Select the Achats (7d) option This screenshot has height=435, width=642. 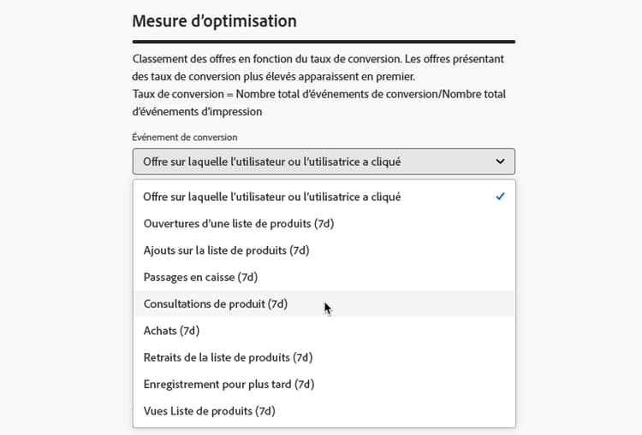click(324, 331)
